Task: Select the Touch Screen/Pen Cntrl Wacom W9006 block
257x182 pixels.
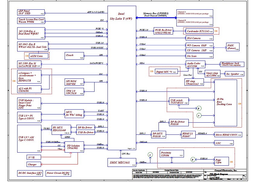Action: pyautogui.click(x=31, y=21)
